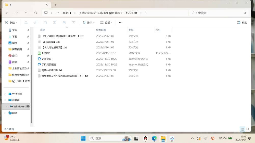The image size is (255, 143).
Task: Click the Share icon in toolbar
Action: coord(64,23)
